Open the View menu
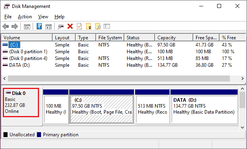Viewport: 247px width, 149px height. (43, 17)
